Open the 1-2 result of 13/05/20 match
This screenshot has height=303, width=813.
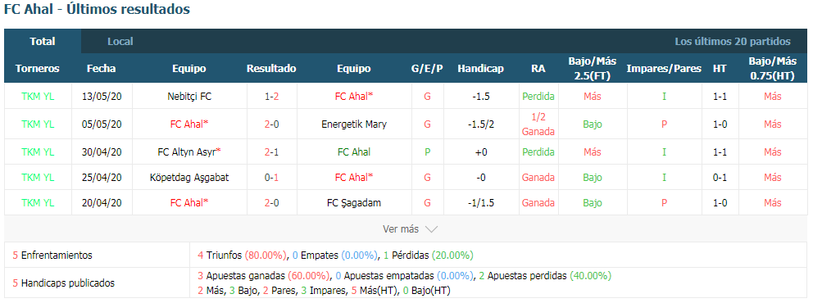pos(271,97)
